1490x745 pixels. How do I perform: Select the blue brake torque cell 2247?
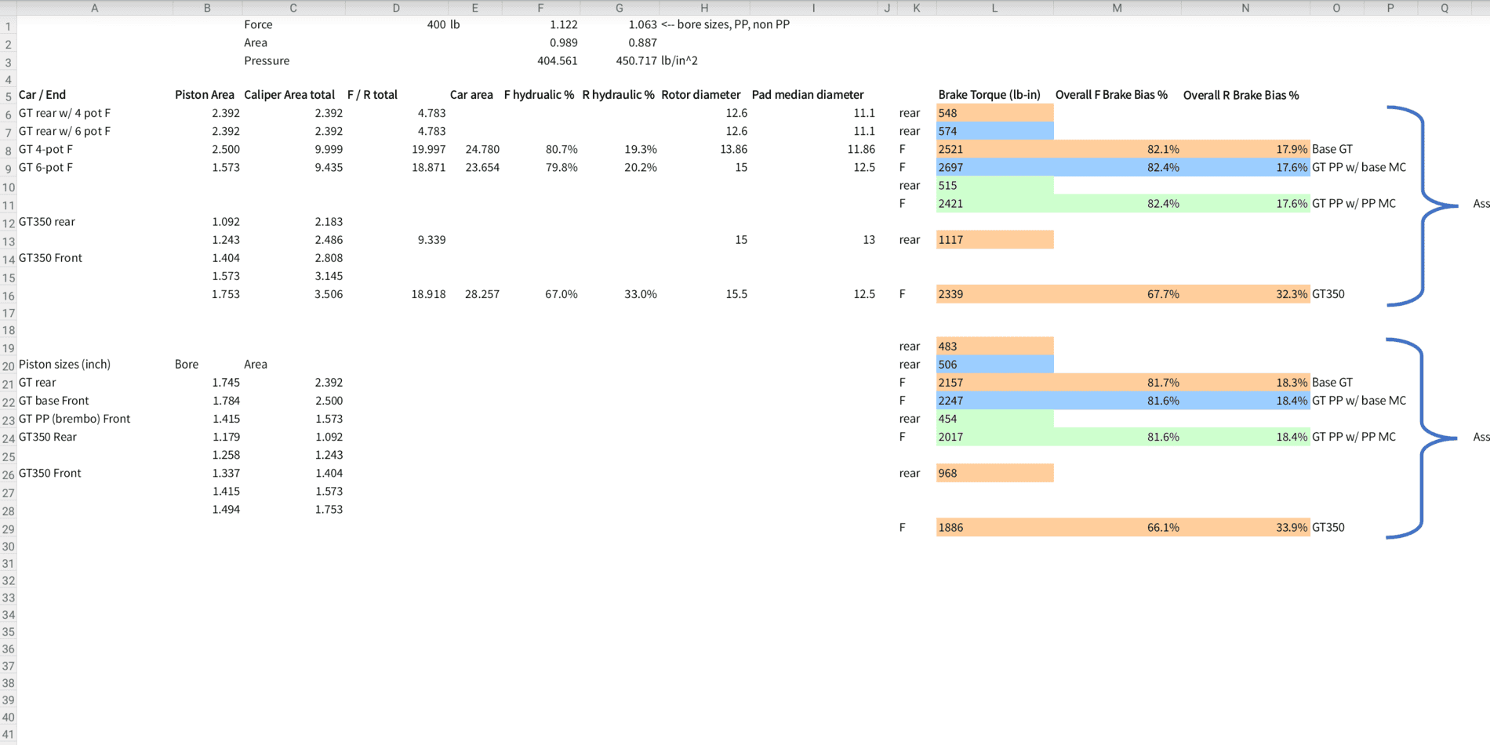pyautogui.click(x=994, y=400)
